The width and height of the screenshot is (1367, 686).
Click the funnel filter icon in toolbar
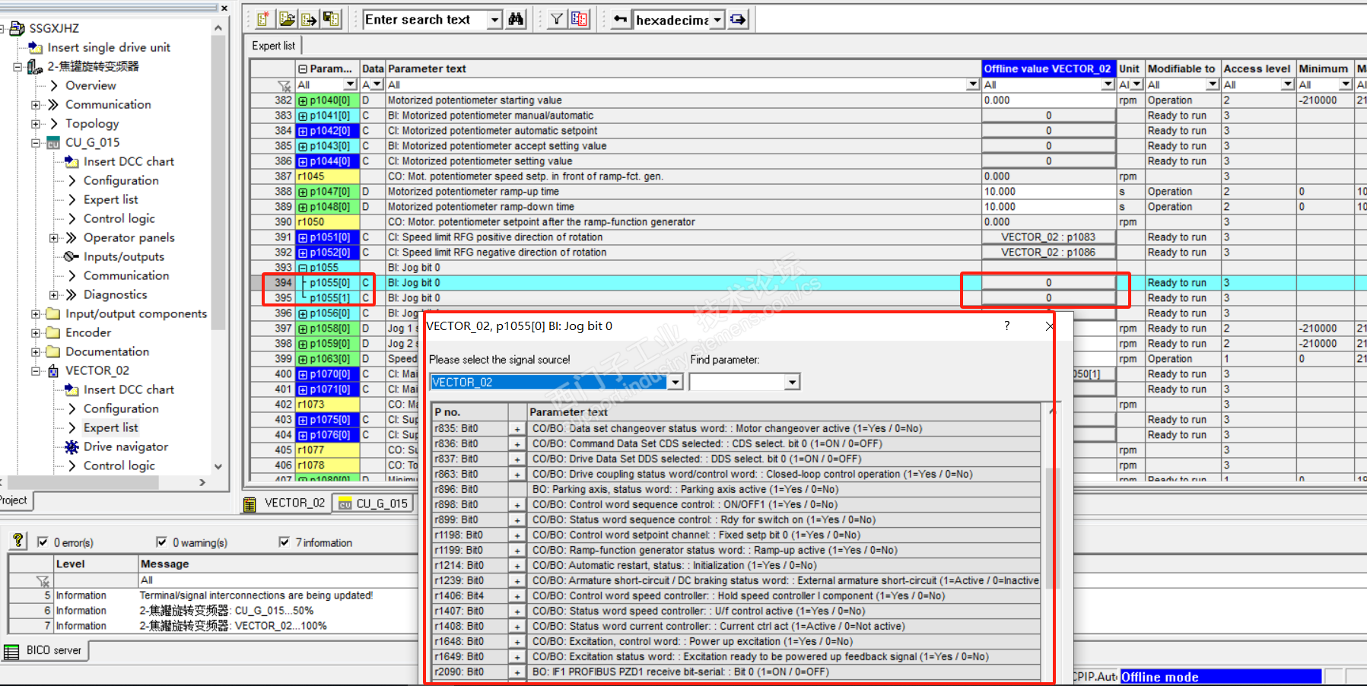557,19
